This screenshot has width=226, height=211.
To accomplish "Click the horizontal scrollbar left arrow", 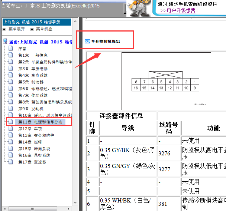I will click(x=5, y=209).
